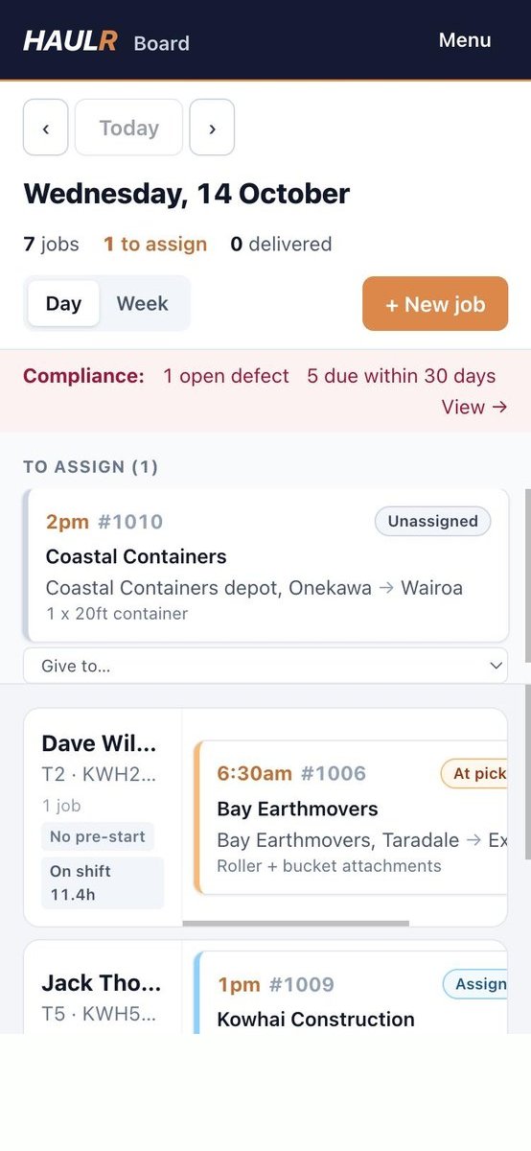531x1151 pixels.
Task: Click the HAULR logo
Action: coord(70,40)
